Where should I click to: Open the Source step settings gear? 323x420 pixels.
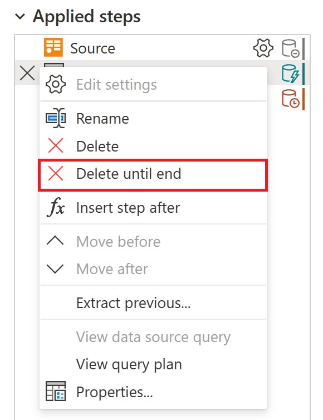pyautogui.click(x=263, y=48)
